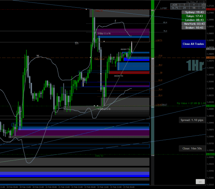The height and width of the screenshot is (189, 215).
Task: Click the Close All Trades button
Action: 193,44
